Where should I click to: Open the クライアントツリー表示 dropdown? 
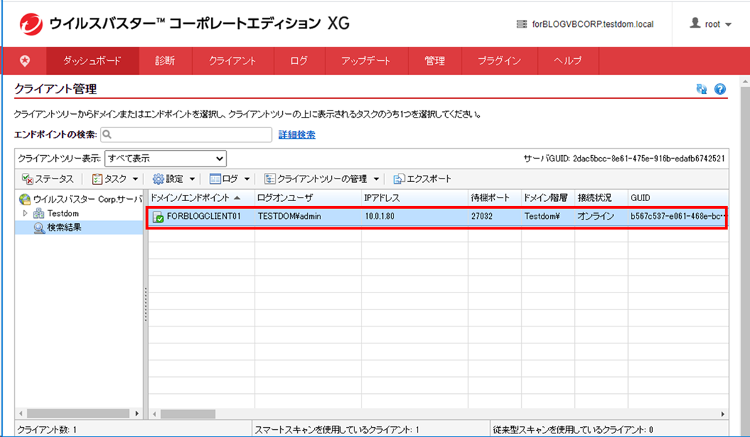pyautogui.click(x=164, y=158)
